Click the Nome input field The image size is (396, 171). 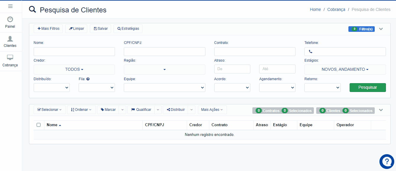[x=74, y=52]
